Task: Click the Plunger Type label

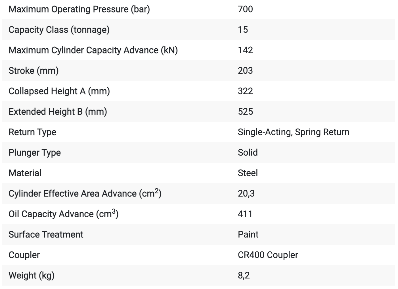Action: coord(35,152)
